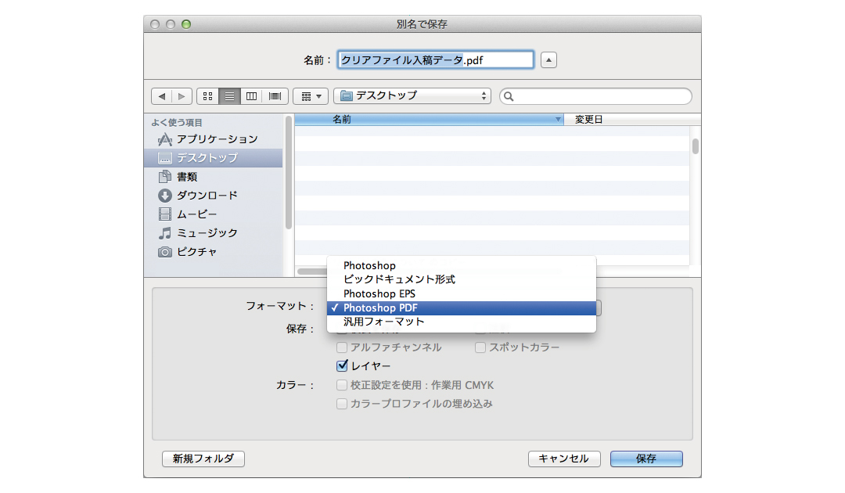This screenshot has width=845, height=493.
Task: Click the 保存 button
Action: (x=646, y=459)
